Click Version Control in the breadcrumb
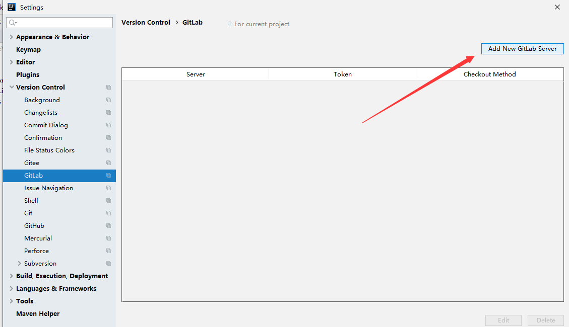Image resolution: width=569 pixels, height=327 pixels. click(x=146, y=23)
